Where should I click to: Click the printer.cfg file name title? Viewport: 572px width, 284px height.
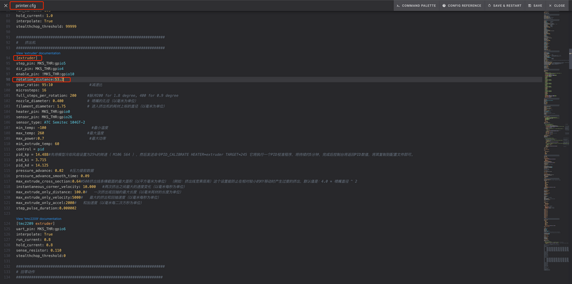click(x=26, y=6)
